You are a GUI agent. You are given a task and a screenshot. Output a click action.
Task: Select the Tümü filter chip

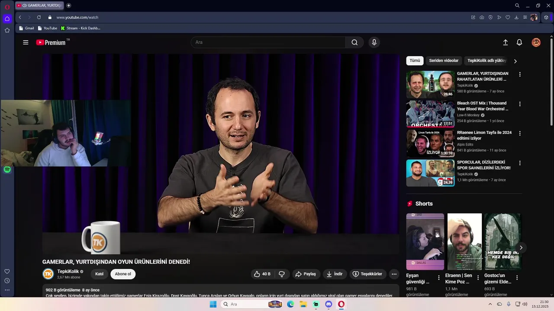[x=415, y=60]
